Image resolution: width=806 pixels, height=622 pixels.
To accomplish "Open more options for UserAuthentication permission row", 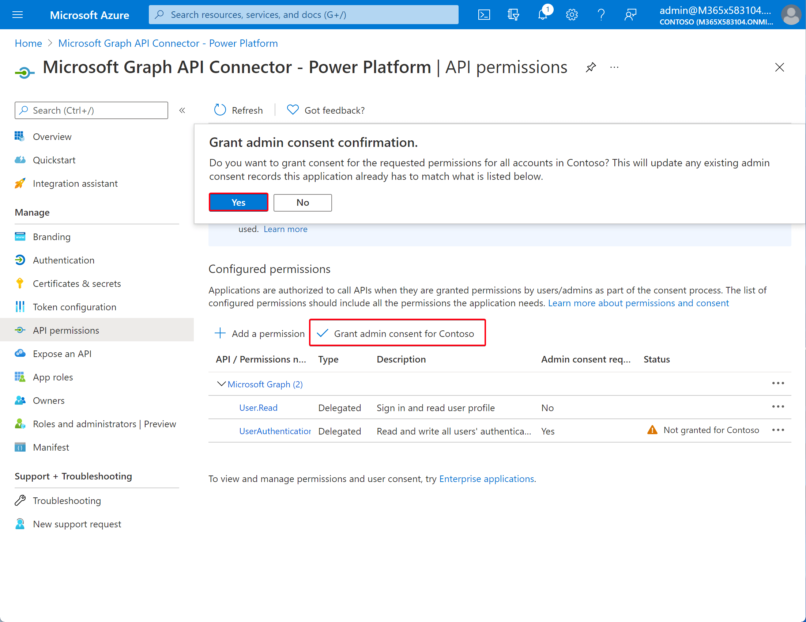I will 778,430.
